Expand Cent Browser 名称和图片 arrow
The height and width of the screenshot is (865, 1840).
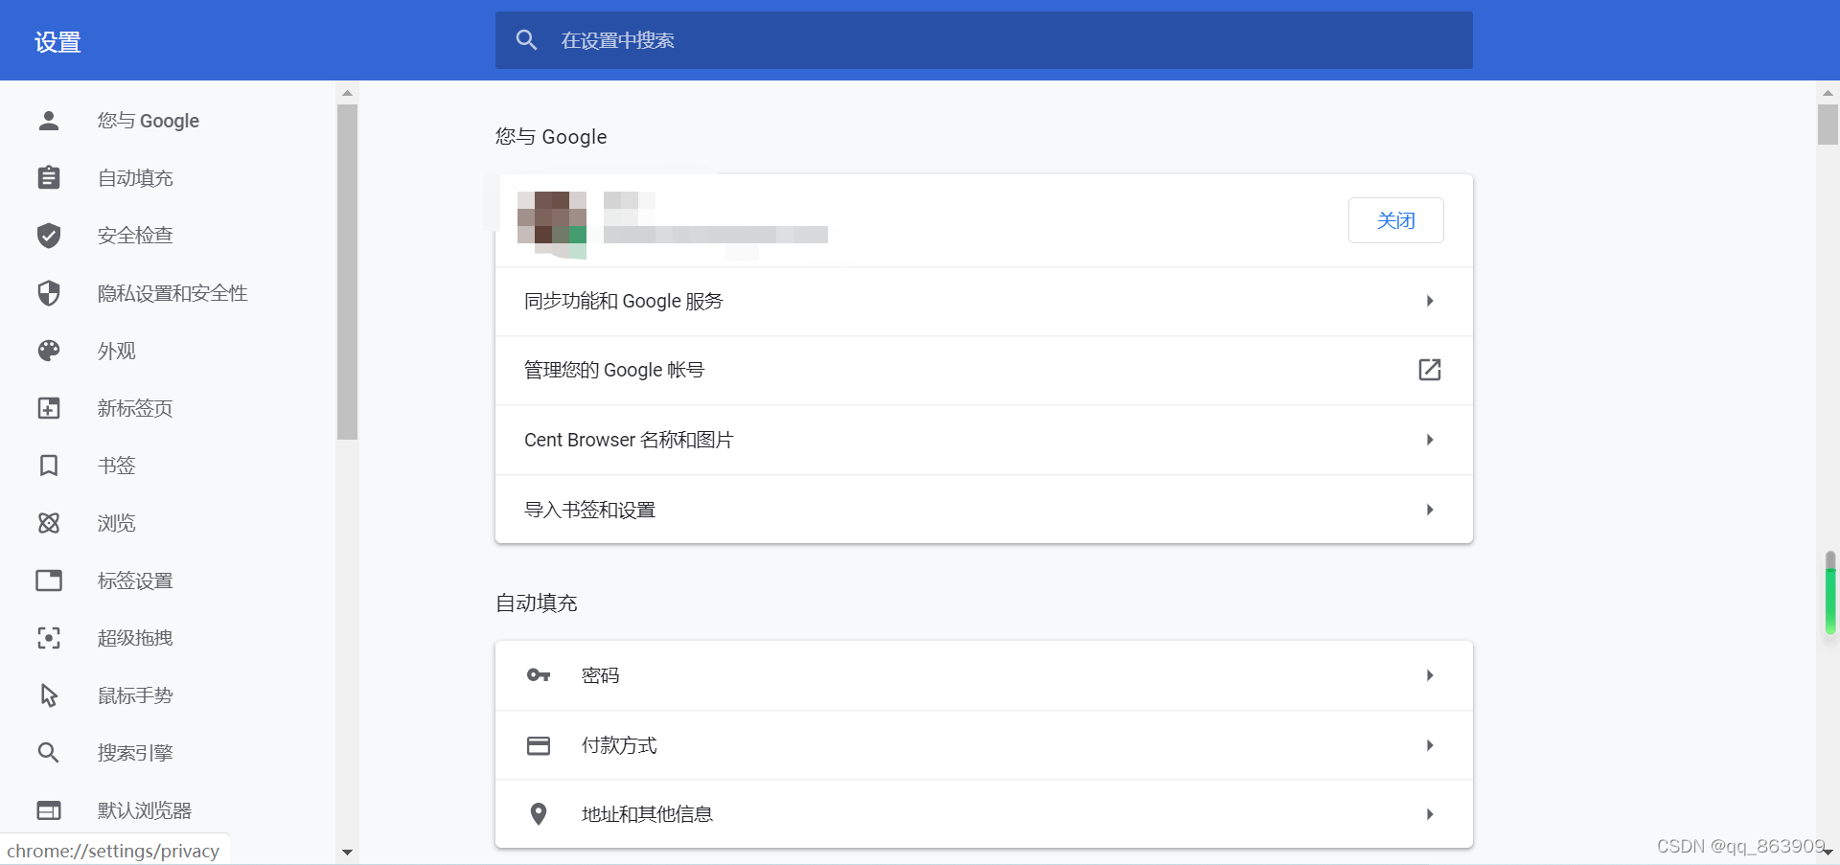[x=1430, y=440]
